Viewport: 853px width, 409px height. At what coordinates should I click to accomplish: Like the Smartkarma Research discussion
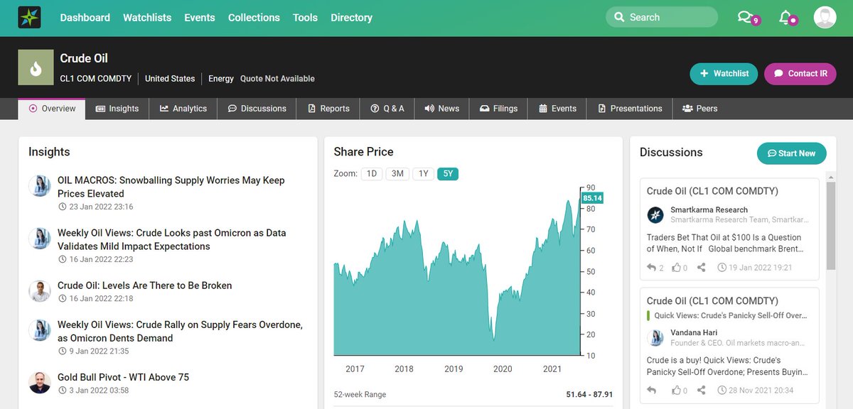click(x=676, y=268)
